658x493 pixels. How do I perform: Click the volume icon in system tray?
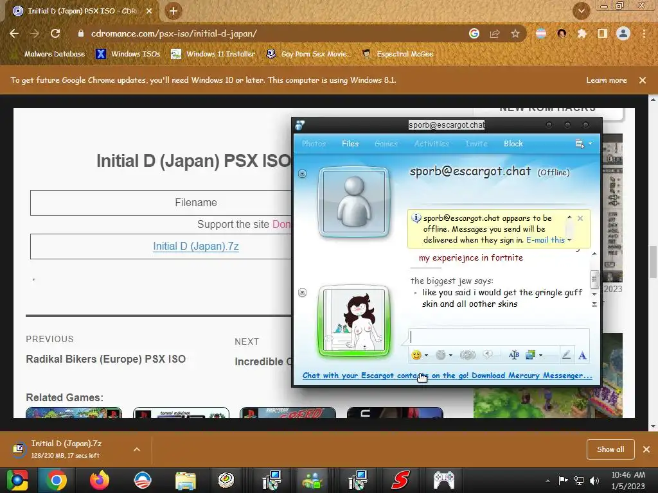click(594, 481)
